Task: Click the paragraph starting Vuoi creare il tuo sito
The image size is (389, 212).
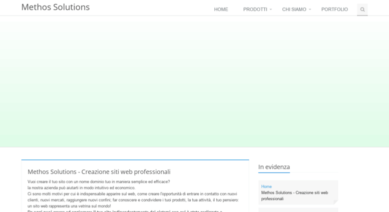Action: tap(99, 182)
